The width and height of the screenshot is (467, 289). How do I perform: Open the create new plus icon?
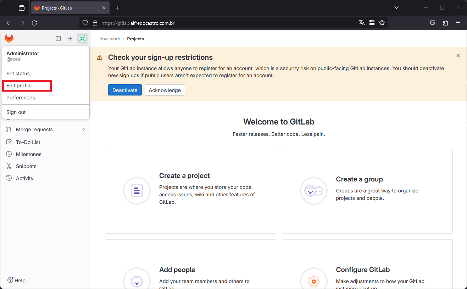(x=70, y=39)
